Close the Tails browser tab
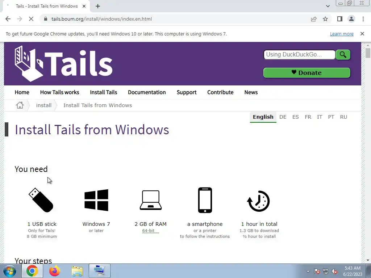Viewport: 371px width, 278px height. tap(84, 6)
